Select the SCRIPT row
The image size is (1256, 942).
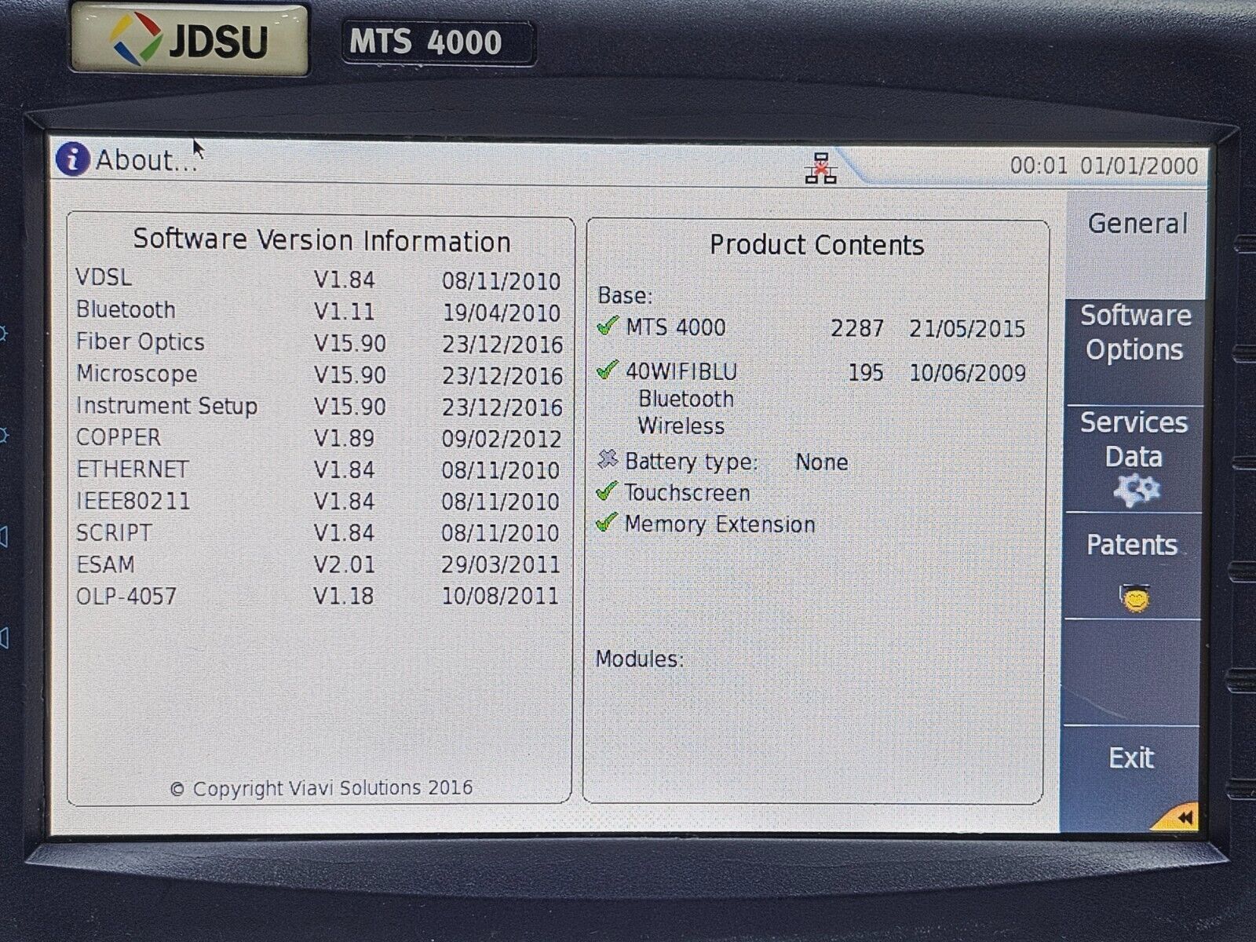point(319,532)
